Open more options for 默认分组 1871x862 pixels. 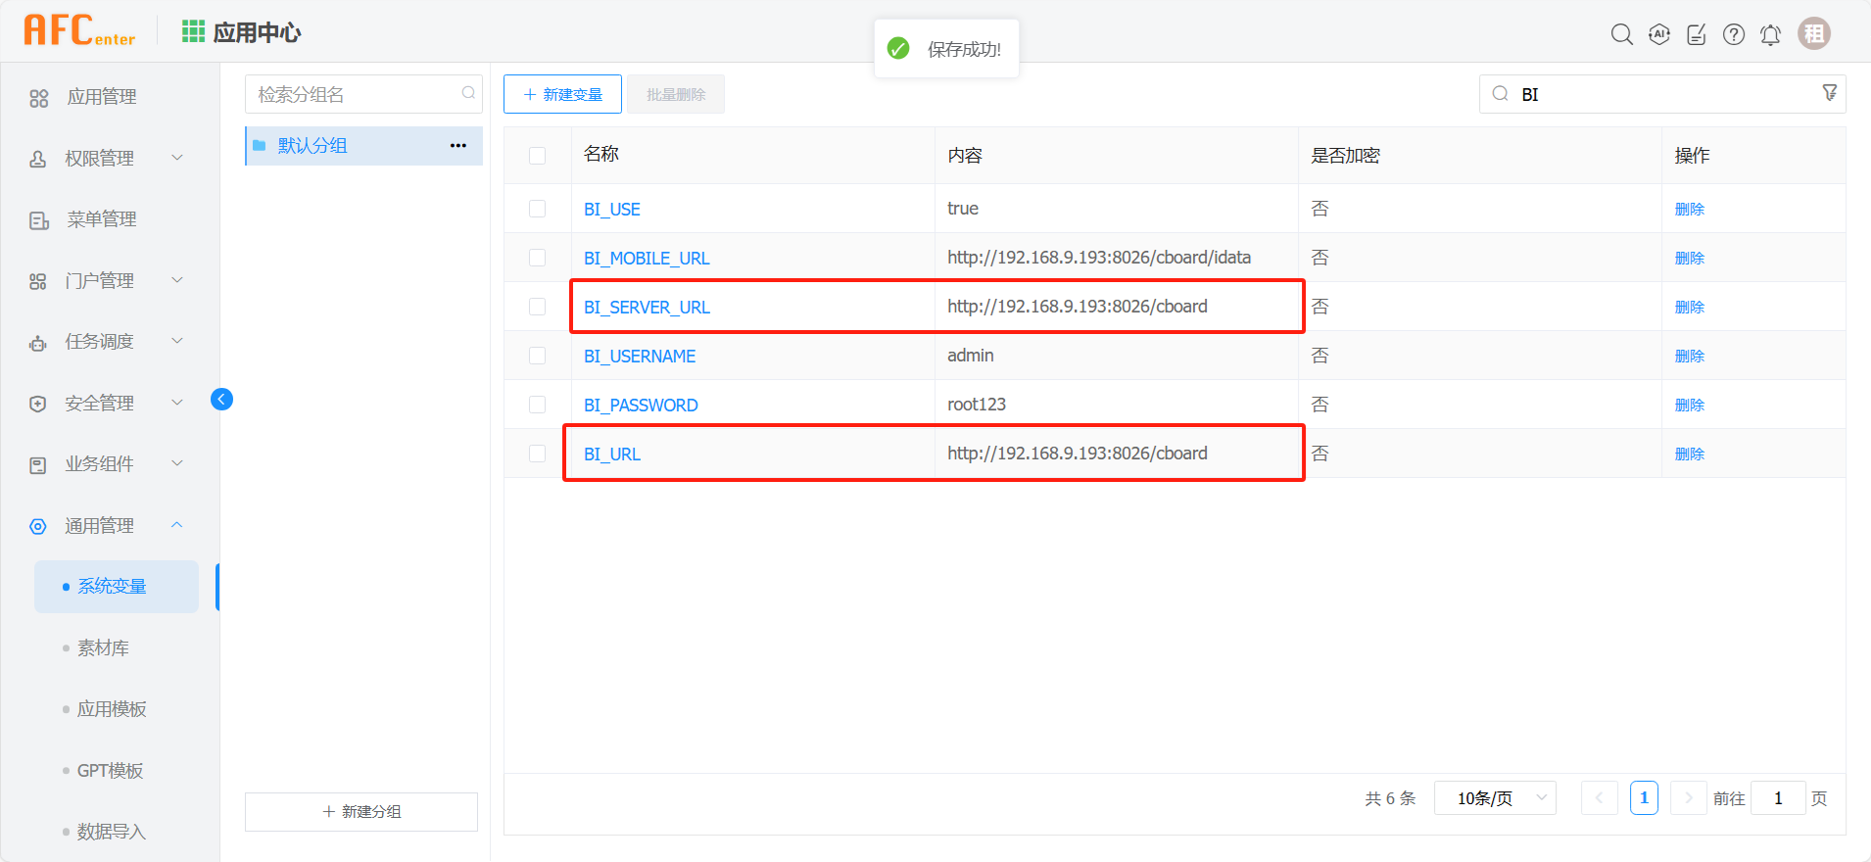click(457, 145)
